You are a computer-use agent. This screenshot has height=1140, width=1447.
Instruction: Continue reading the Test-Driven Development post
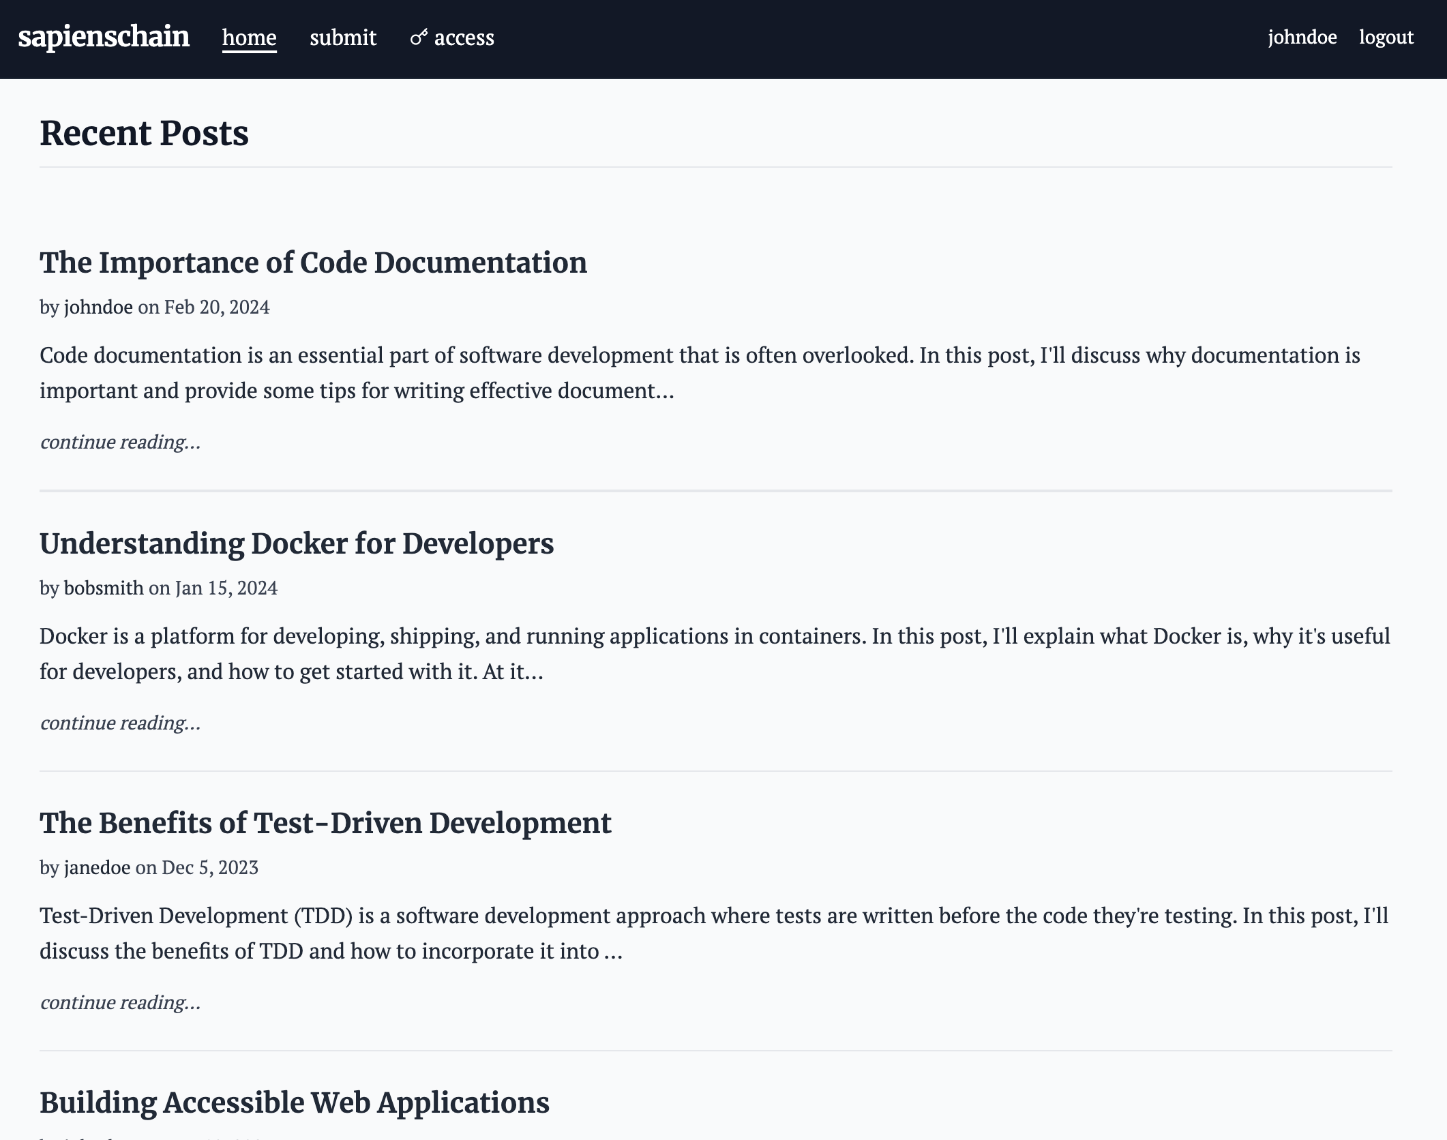pyautogui.click(x=120, y=1002)
